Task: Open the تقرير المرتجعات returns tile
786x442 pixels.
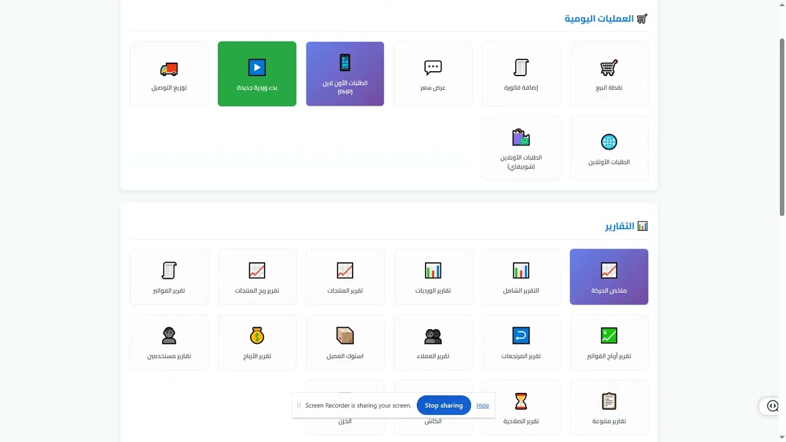Action: 521,343
